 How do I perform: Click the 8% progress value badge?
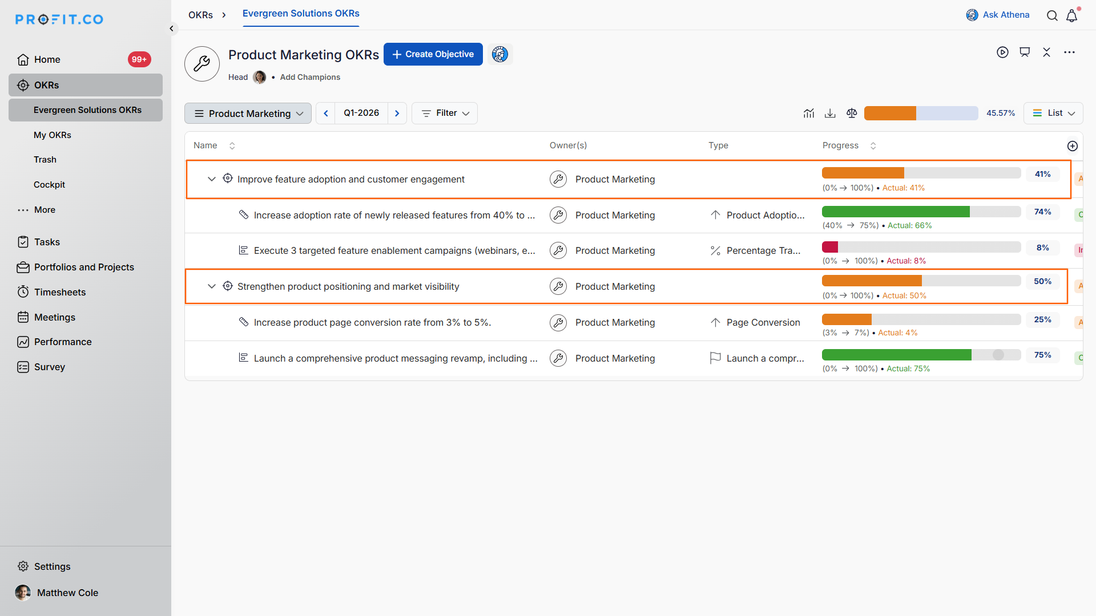pos(1043,248)
